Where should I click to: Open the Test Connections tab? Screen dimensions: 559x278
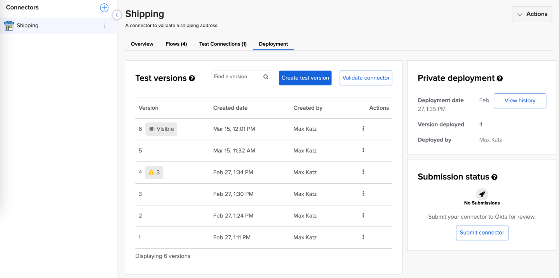click(x=222, y=44)
